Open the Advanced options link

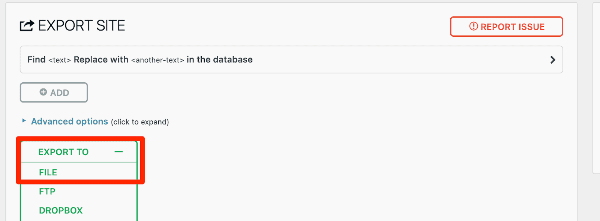(69, 122)
